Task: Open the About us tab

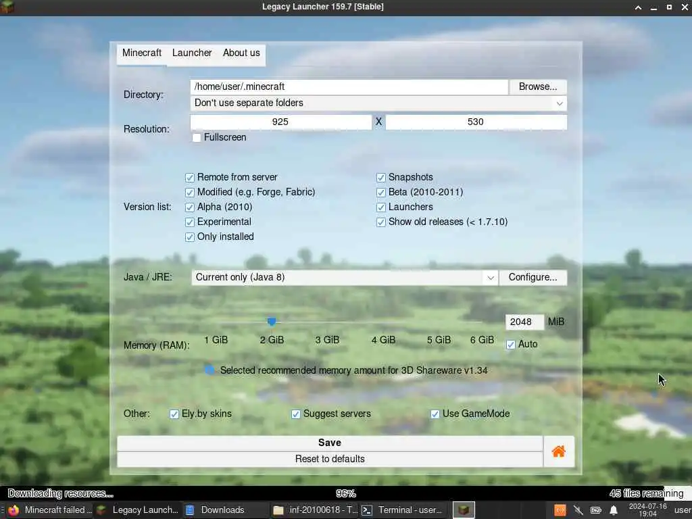Action: click(241, 53)
